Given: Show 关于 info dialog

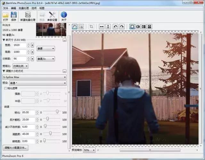Looking at the screenshot, I should click(x=64, y=16).
